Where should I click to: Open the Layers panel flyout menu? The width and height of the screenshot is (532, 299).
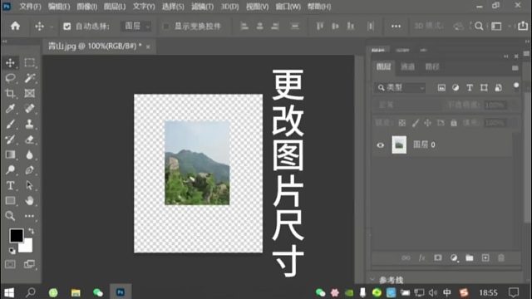(515, 68)
